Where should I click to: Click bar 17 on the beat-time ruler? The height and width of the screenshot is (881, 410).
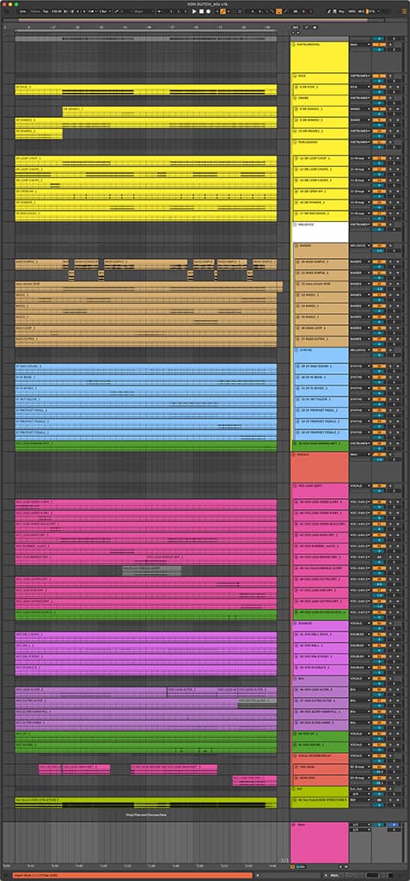tap(53, 27)
